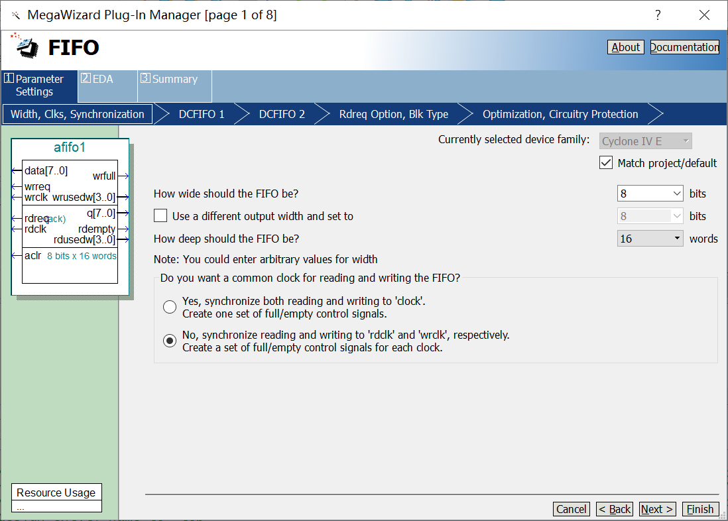The width and height of the screenshot is (728, 521).
Task: Toggle Match project/default checkbox
Action: pos(606,163)
